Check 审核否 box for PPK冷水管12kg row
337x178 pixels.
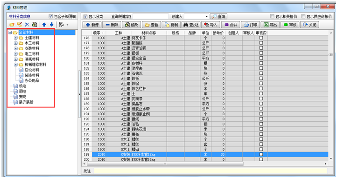pyautogui.click(x=261, y=154)
